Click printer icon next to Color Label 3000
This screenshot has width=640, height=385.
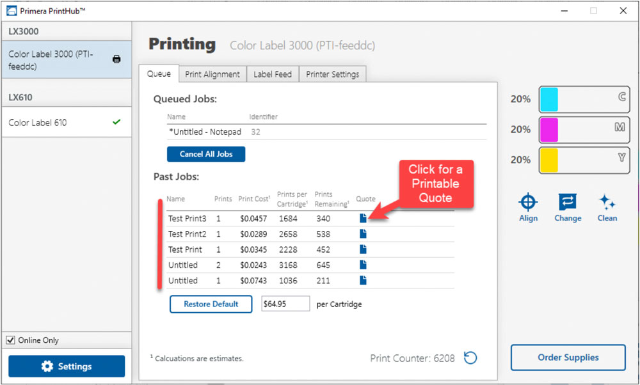pyautogui.click(x=116, y=59)
